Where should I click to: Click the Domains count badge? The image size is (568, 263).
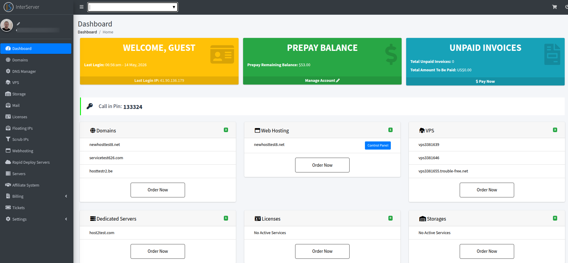226,130
